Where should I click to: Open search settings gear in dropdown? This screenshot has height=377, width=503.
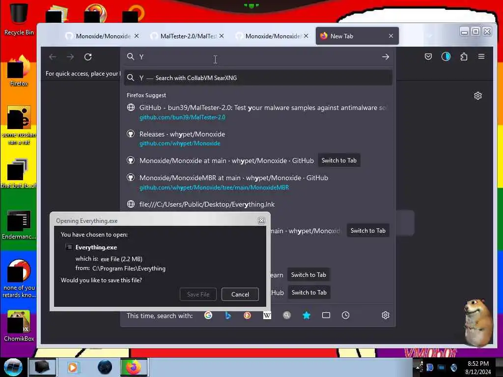coord(385,316)
